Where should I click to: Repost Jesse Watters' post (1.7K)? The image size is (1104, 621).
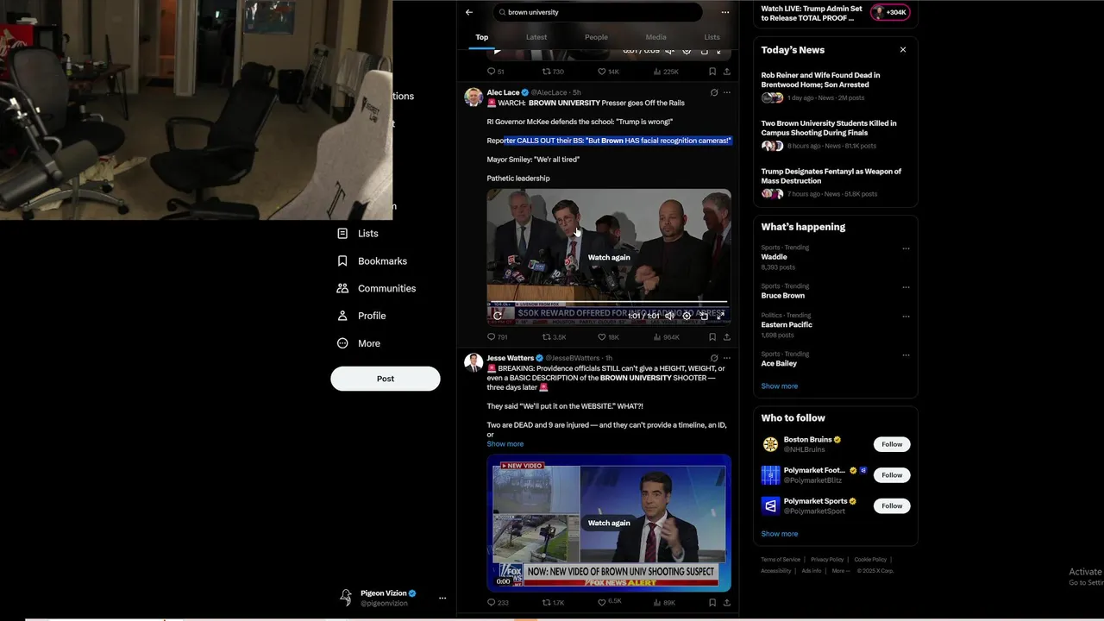pyautogui.click(x=554, y=603)
